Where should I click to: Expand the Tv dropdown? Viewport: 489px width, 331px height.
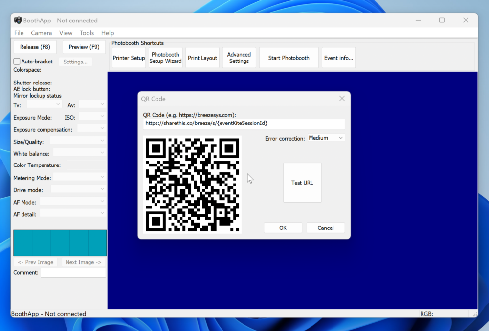(44, 104)
